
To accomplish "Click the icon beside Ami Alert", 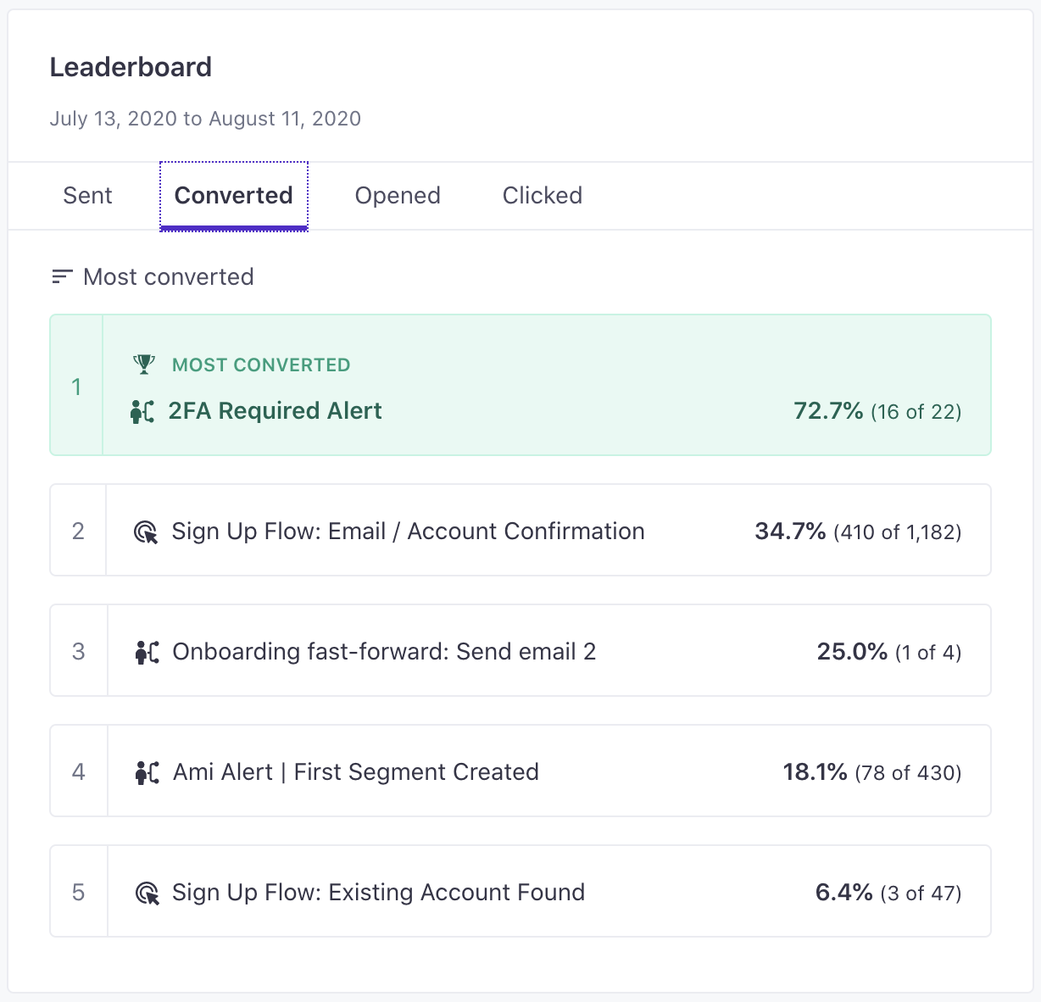I will [147, 772].
